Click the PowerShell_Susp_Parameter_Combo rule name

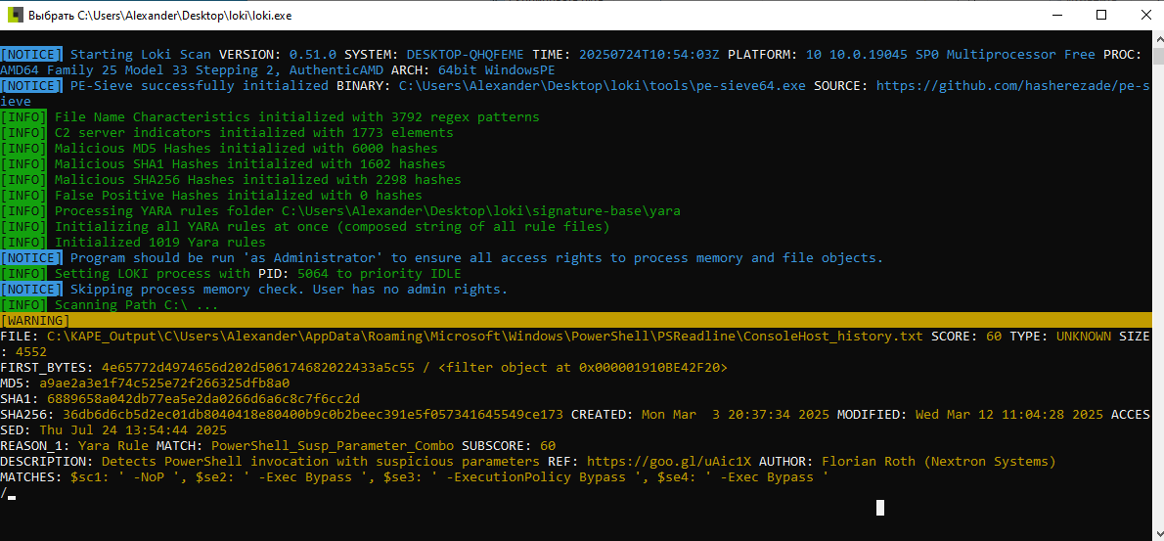coord(334,446)
